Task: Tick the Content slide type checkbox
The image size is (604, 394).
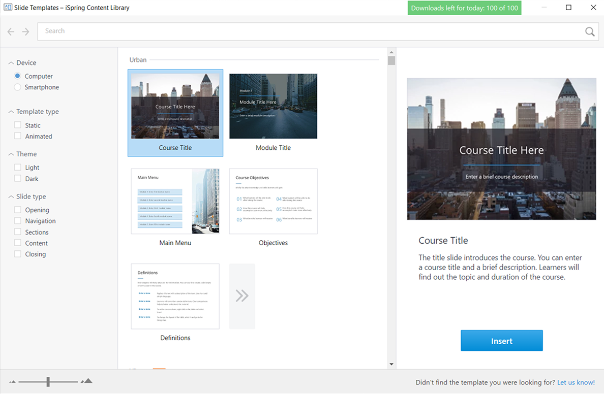Action: pos(18,242)
